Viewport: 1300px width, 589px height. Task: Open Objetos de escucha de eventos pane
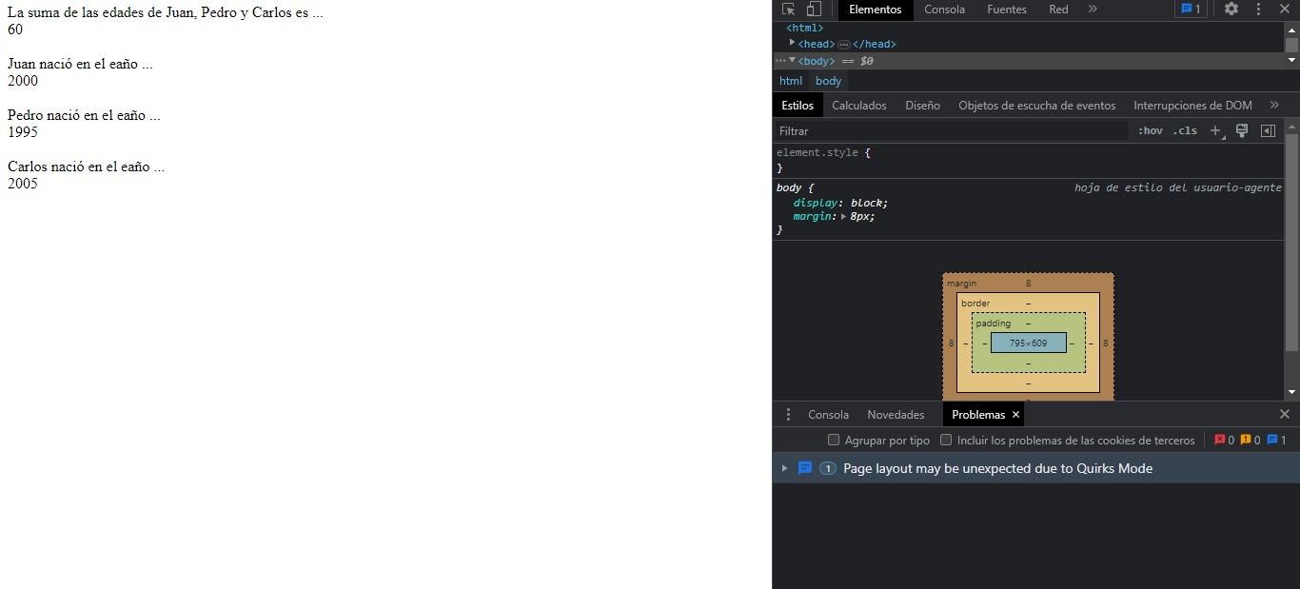[1036, 106]
